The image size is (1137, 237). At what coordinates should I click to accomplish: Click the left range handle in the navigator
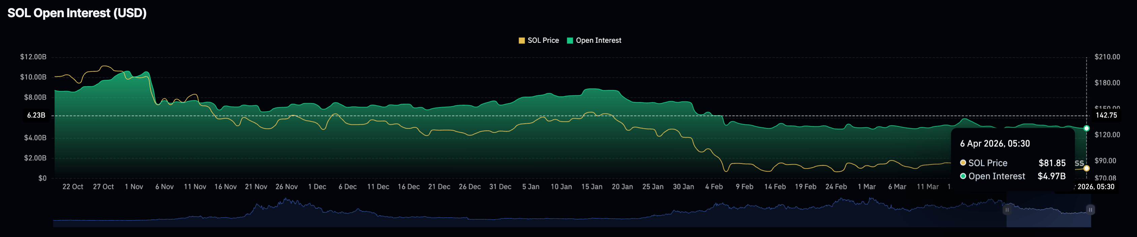tap(1007, 210)
